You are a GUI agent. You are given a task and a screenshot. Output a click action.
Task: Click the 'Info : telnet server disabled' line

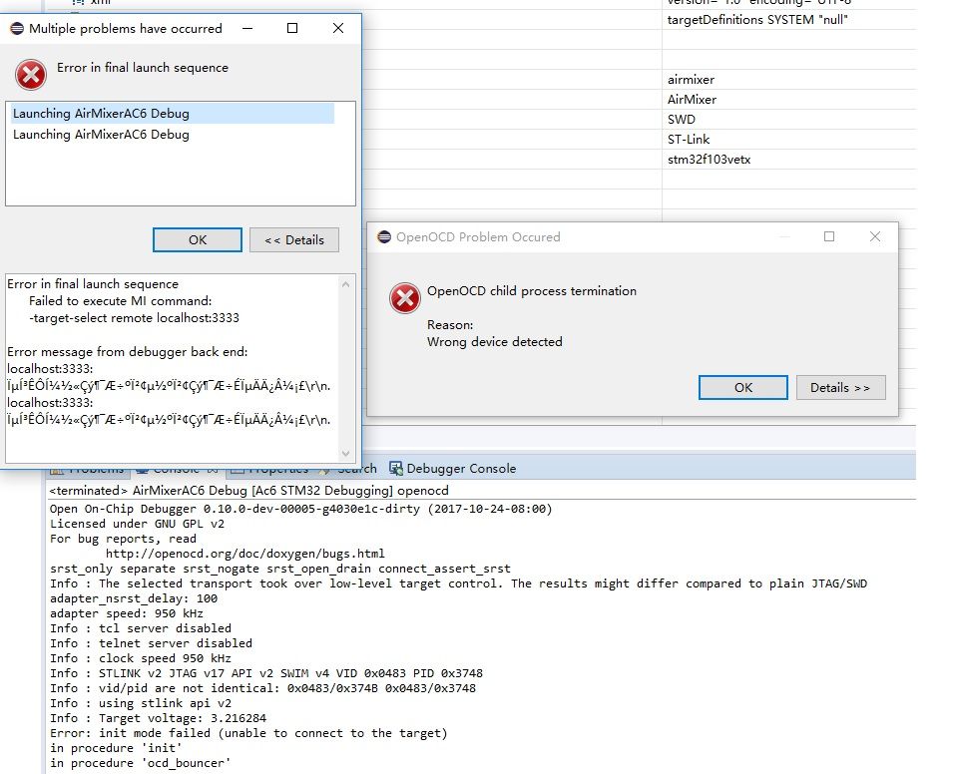pyautogui.click(x=151, y=643)
